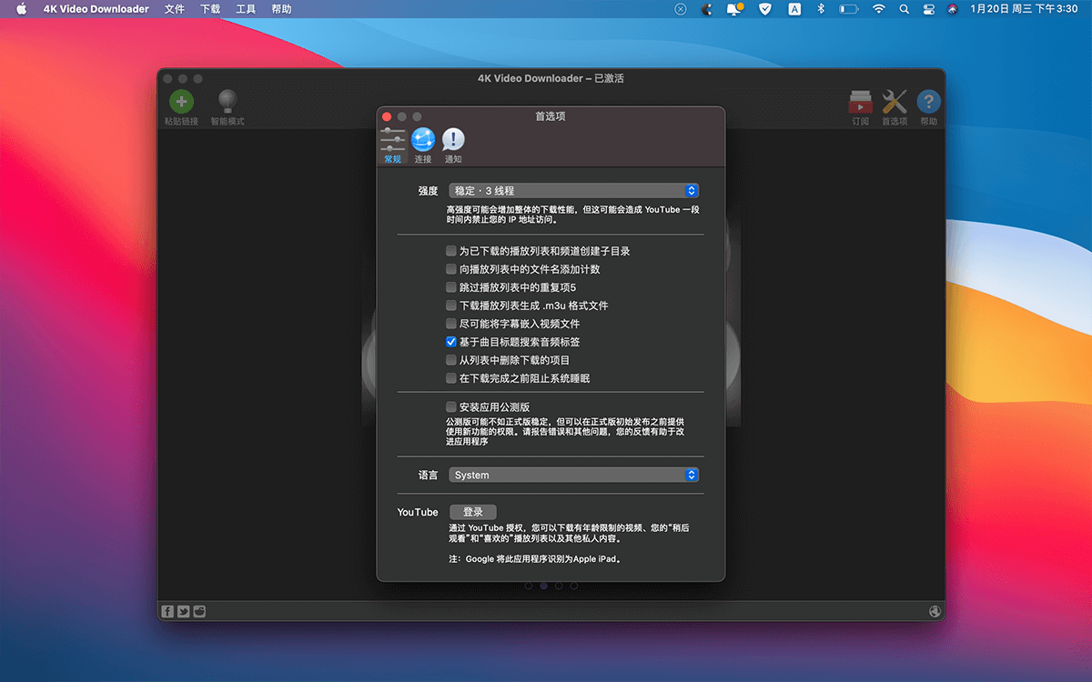Enable 下载播放列表生成 .m3u 格式文件 checkbox
1092x682 pixels.
451,306
